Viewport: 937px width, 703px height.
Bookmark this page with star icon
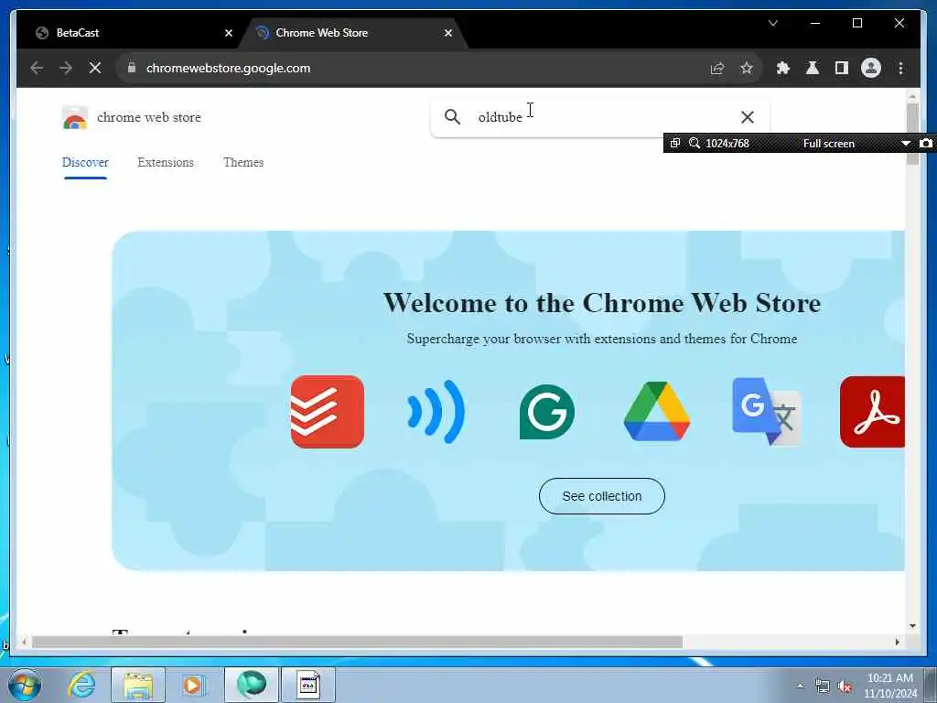click(747, 68)
